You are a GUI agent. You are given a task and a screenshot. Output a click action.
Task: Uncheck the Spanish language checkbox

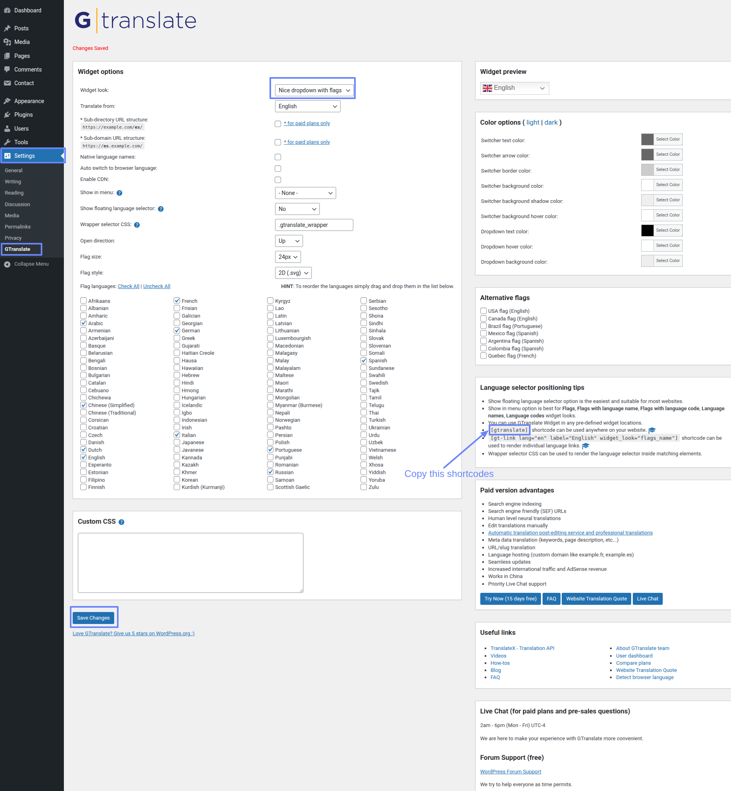(364, 360)
